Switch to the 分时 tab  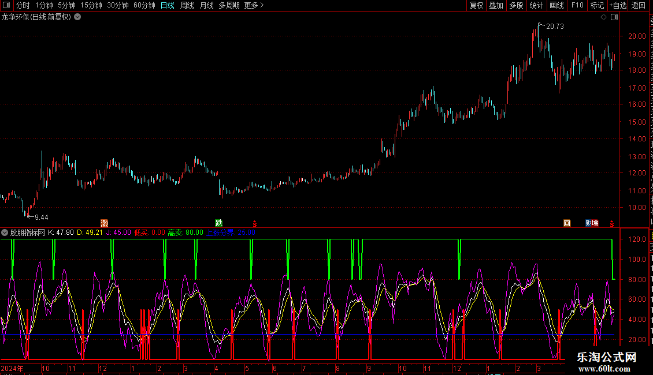pos(23,5)
